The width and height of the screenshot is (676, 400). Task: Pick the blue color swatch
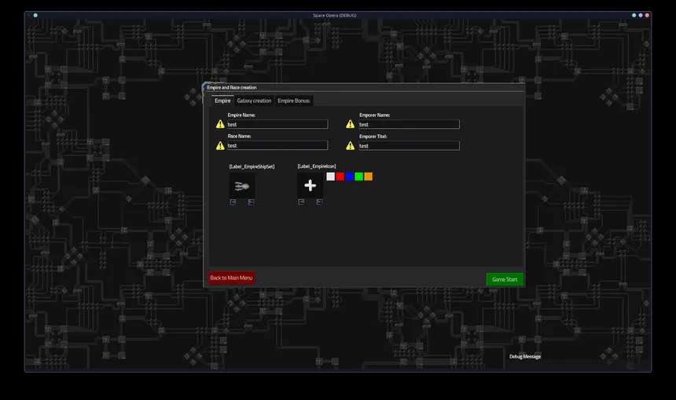pos(349,176)
